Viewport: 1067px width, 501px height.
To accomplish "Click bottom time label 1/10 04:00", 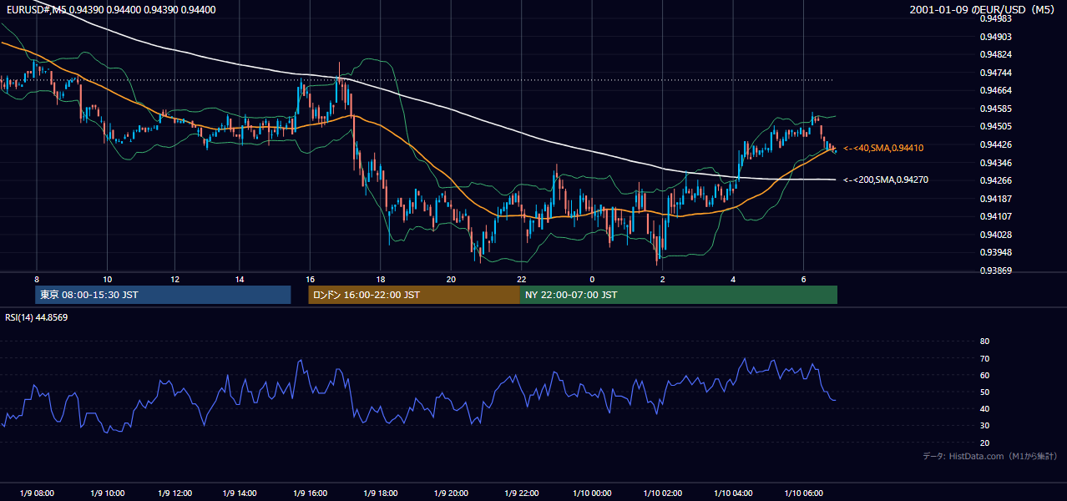I will pos(733,493).
